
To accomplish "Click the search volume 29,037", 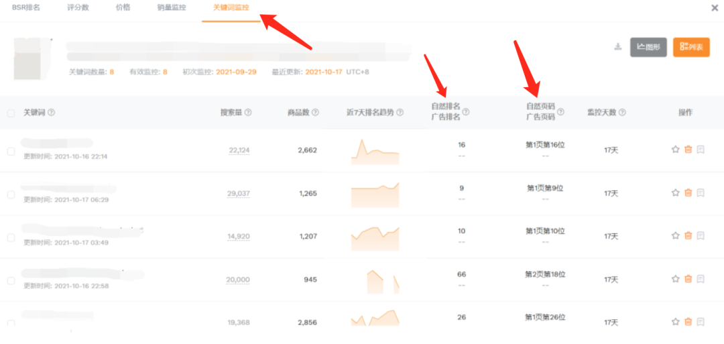I will pyautogui.click(x=238, y=194).
